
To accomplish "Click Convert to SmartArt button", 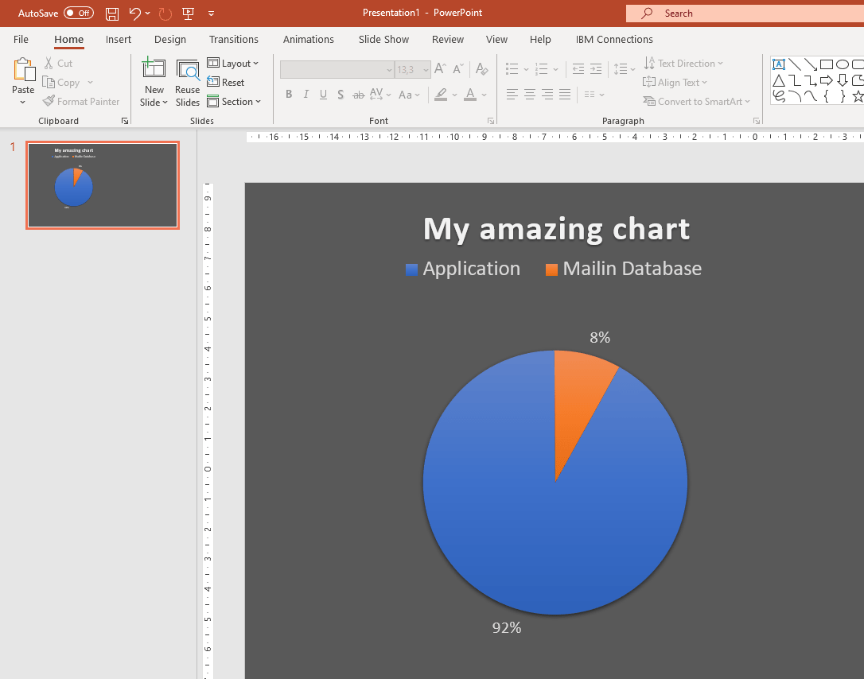I will (x=697, y=102).
